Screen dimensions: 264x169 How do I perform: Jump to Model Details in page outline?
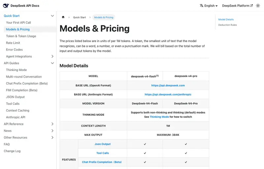[226, 19]
